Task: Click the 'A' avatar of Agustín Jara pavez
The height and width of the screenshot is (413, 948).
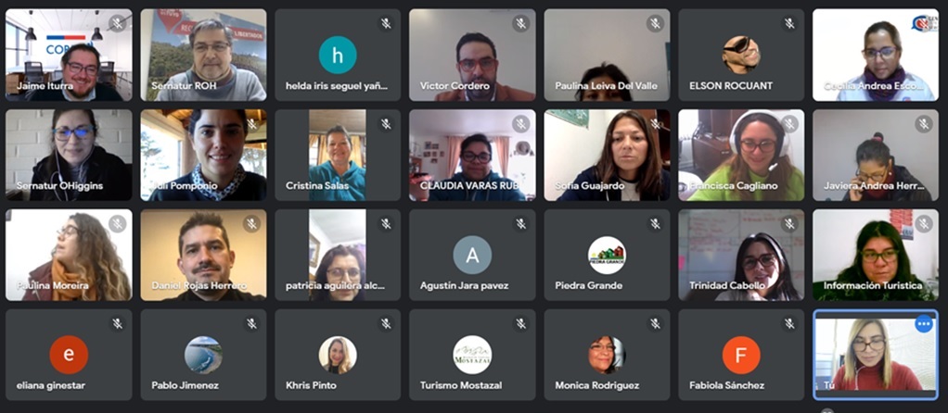Action: [472, 256]
